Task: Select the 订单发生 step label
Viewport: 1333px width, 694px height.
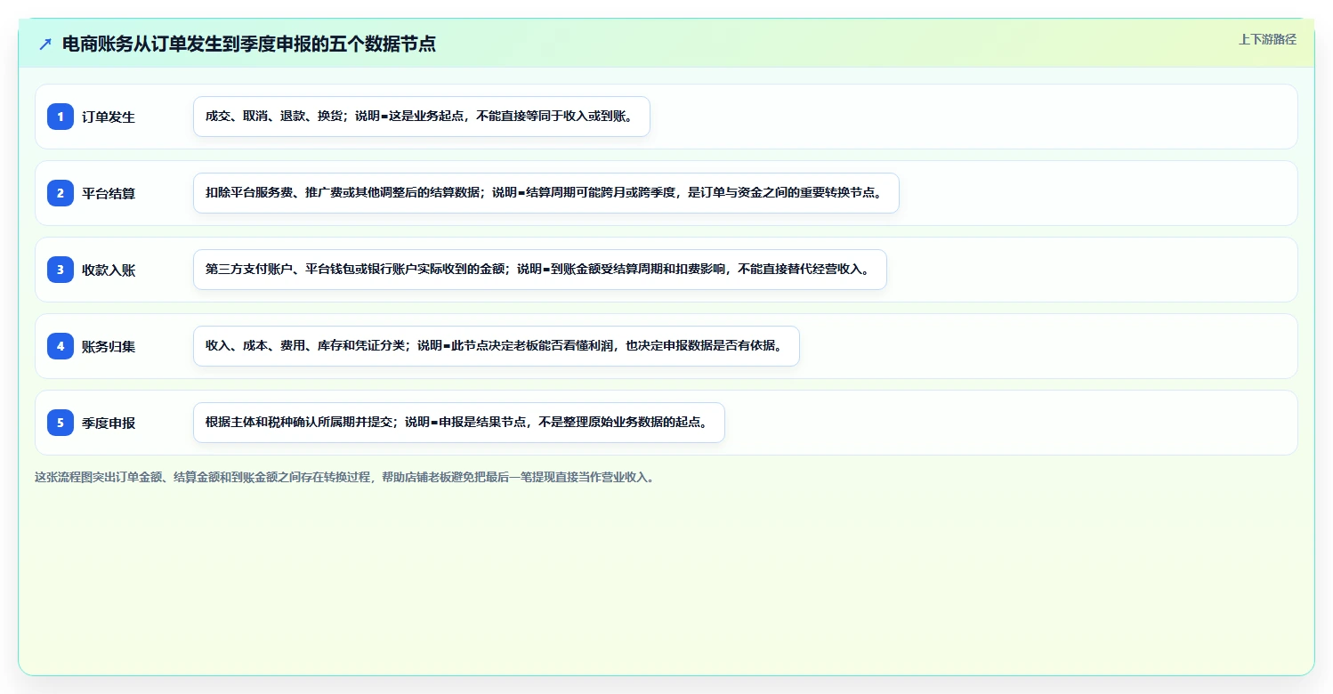Action: (x=109, y=117)
